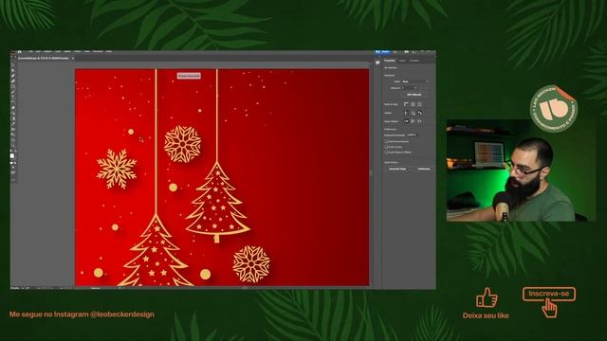Toggle Use Preview Bounds checkbox

pos(386,141)
